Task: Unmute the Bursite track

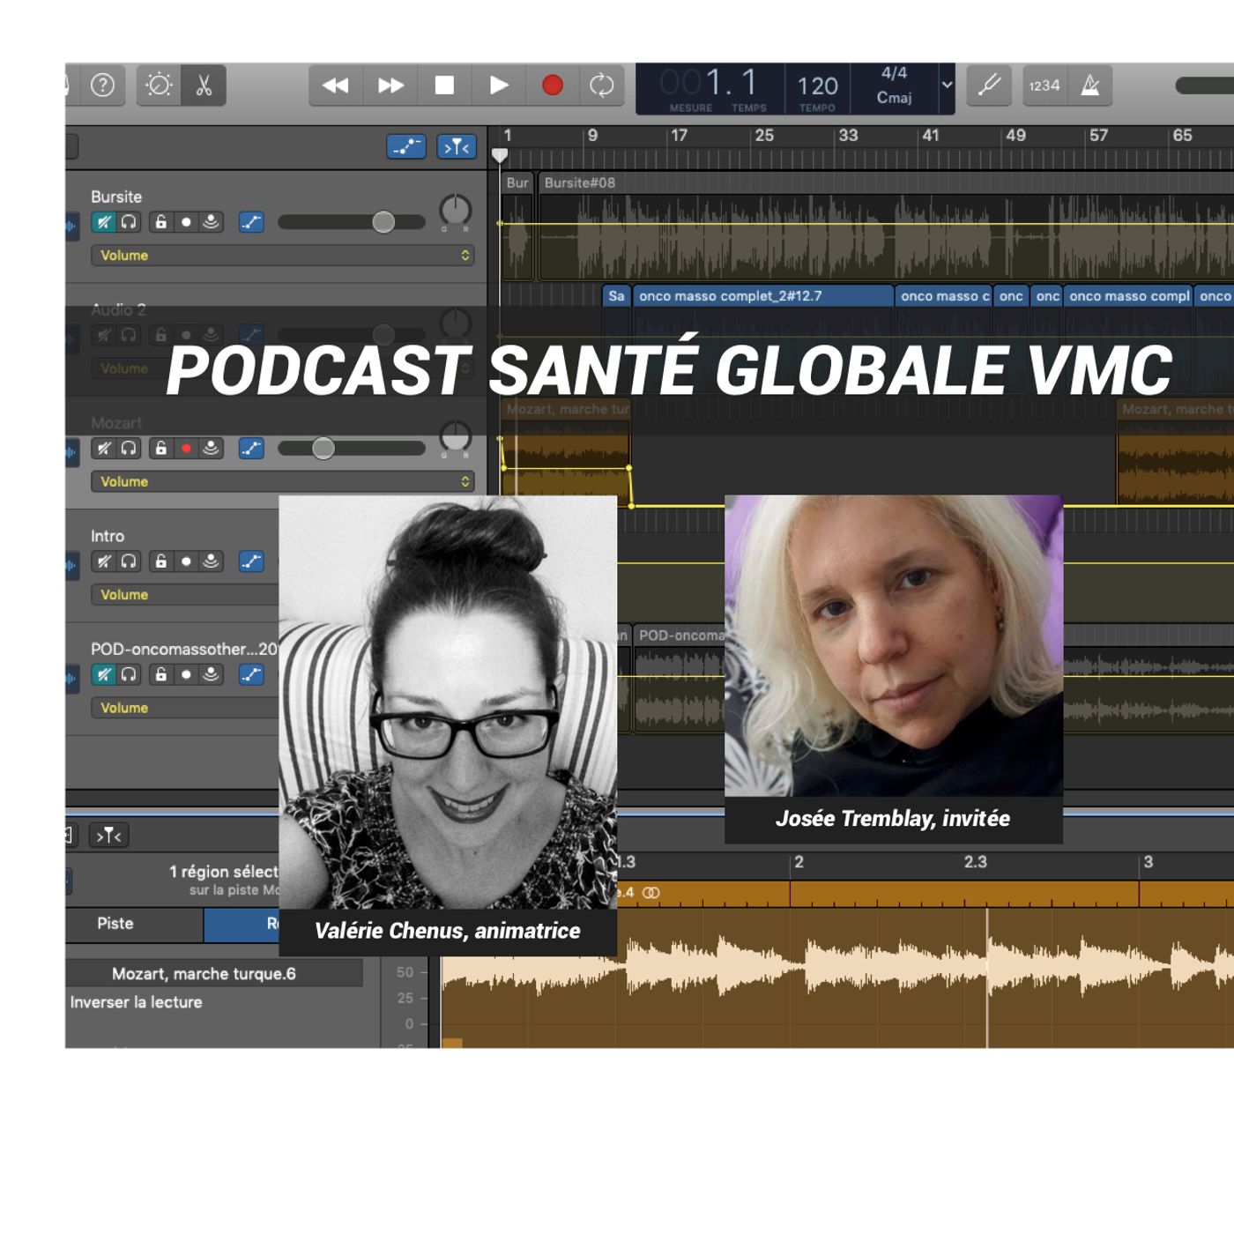Action: [x=104, y=222]
